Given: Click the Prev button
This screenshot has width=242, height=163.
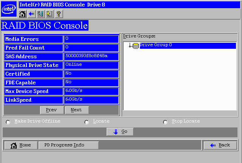Looking at the screenshot, I should [x=52, y=110].
